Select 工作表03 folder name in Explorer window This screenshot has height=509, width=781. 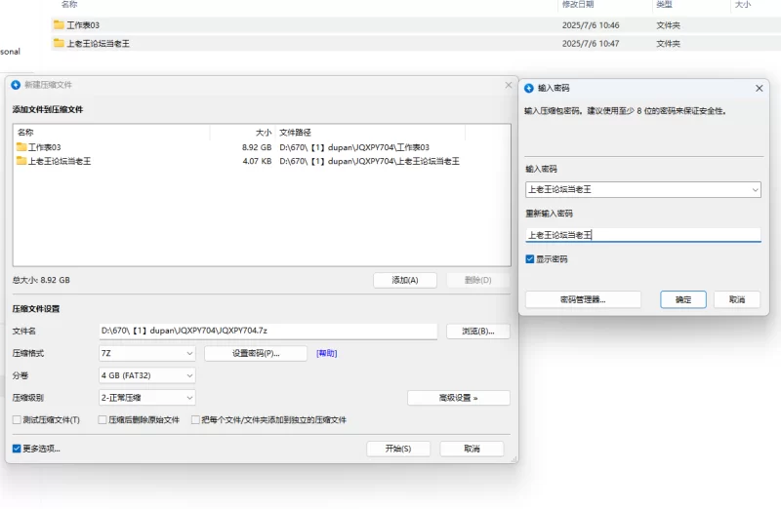tap(83, 25)
